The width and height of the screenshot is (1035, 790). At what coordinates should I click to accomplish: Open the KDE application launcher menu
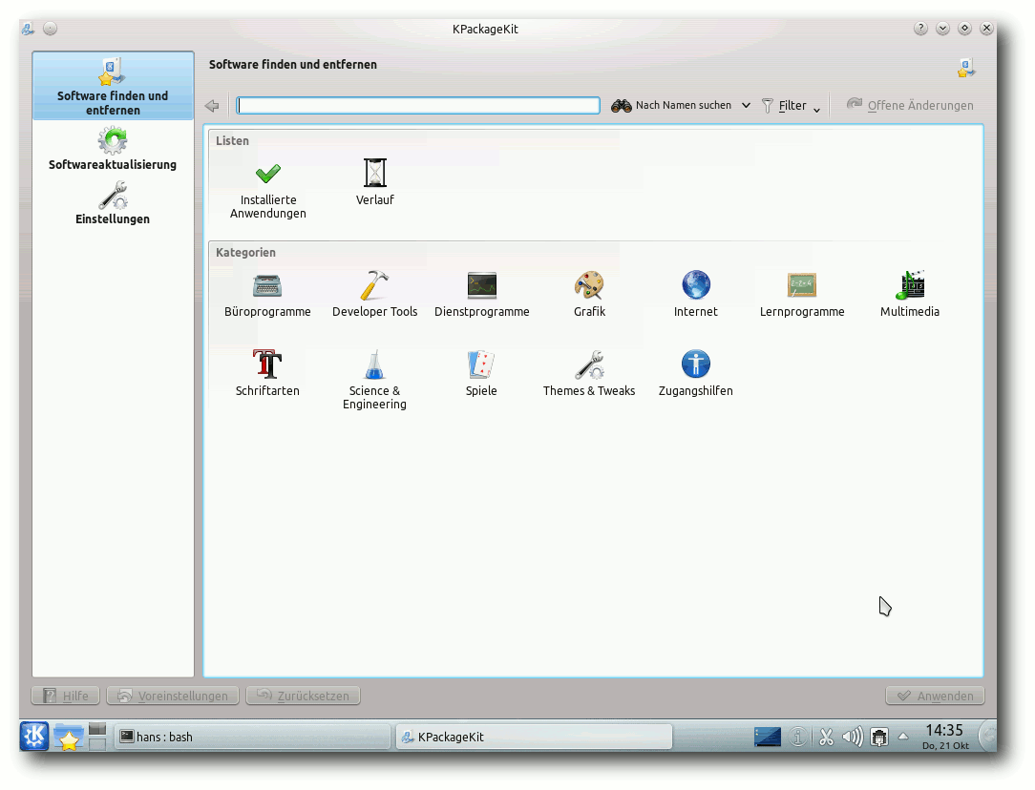tap(34, 736)
